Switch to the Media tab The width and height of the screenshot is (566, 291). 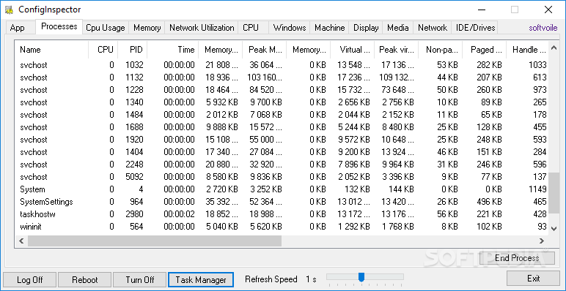click(398, 28)
